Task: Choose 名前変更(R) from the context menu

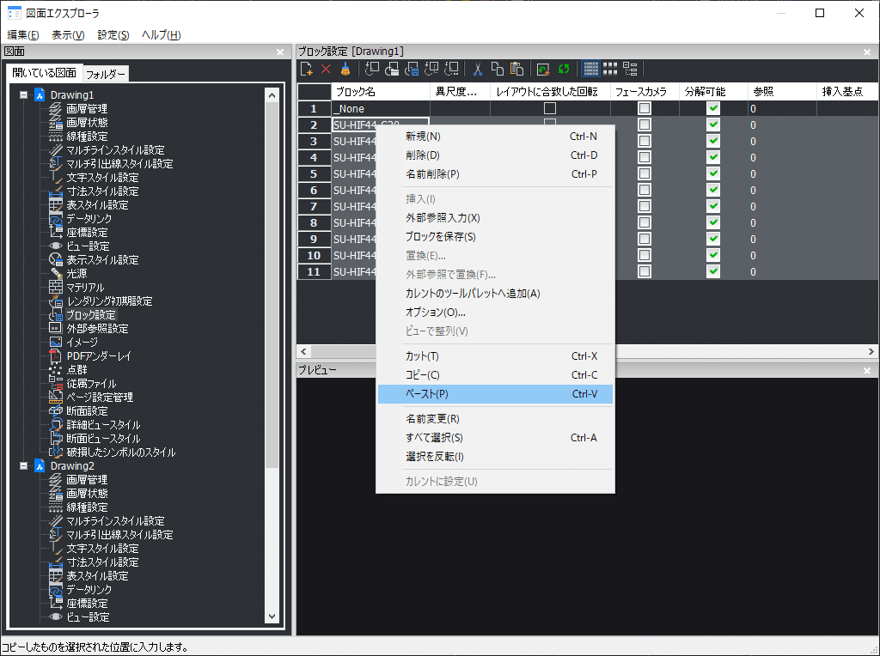Action: (x=495, y=419)
